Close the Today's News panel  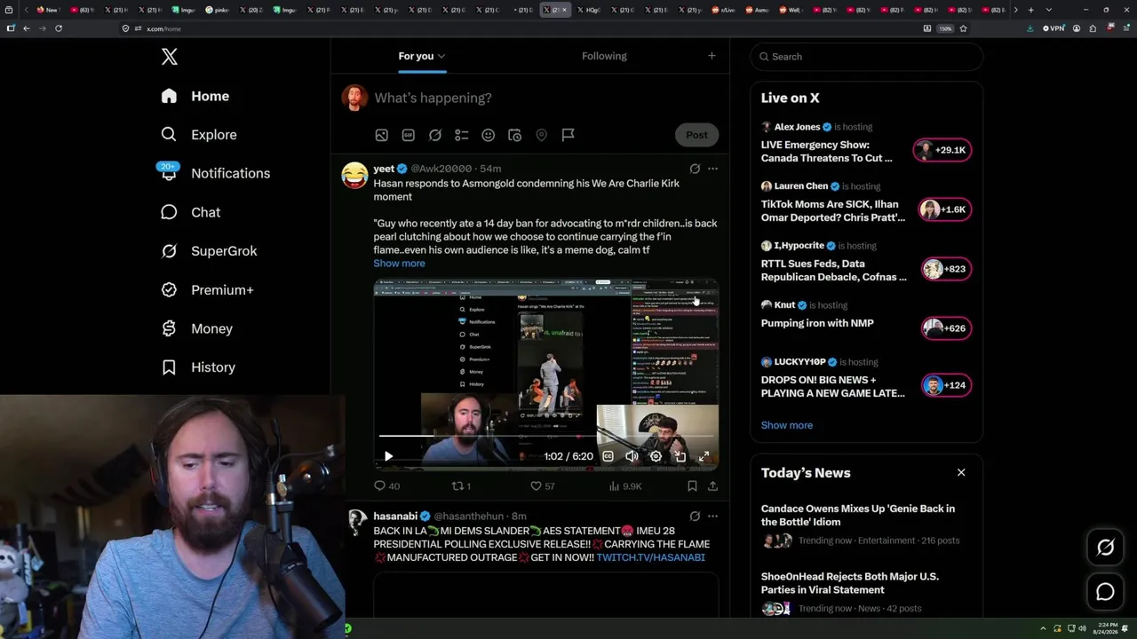click(x=961, y=473)
